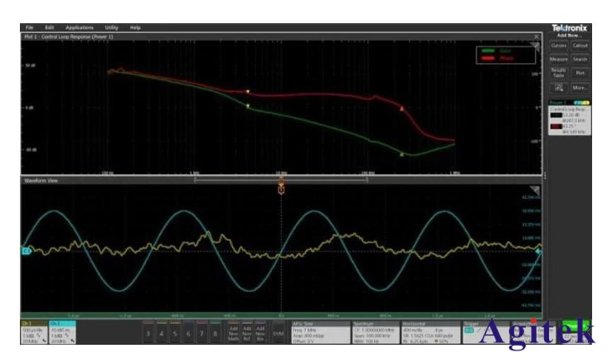The image size is (612, 363).
Task: Open the Search option
Action: (x=580, y=59)
